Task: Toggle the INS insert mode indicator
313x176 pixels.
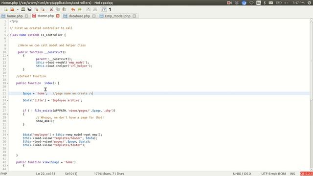Action: (292, 174)
